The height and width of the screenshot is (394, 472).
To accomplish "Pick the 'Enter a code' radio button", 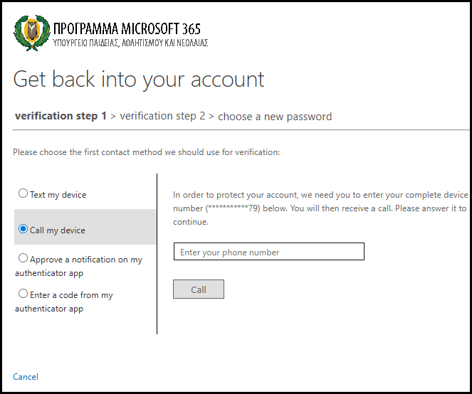I will [x=23, y=294].
